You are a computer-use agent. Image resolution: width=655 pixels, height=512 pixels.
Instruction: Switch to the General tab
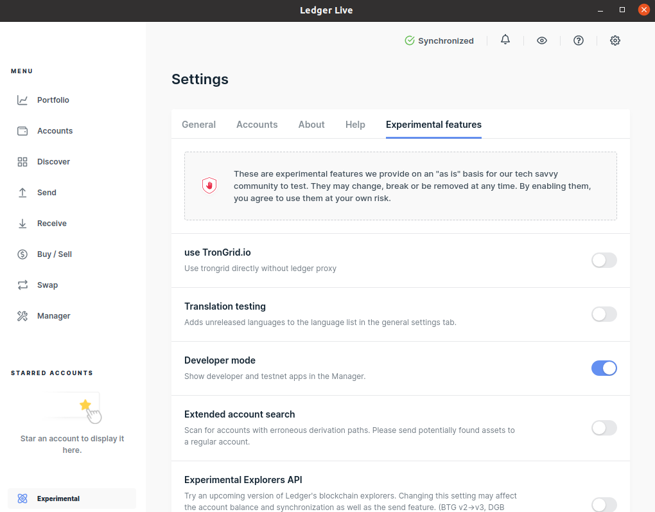click(x=198, y=125)
